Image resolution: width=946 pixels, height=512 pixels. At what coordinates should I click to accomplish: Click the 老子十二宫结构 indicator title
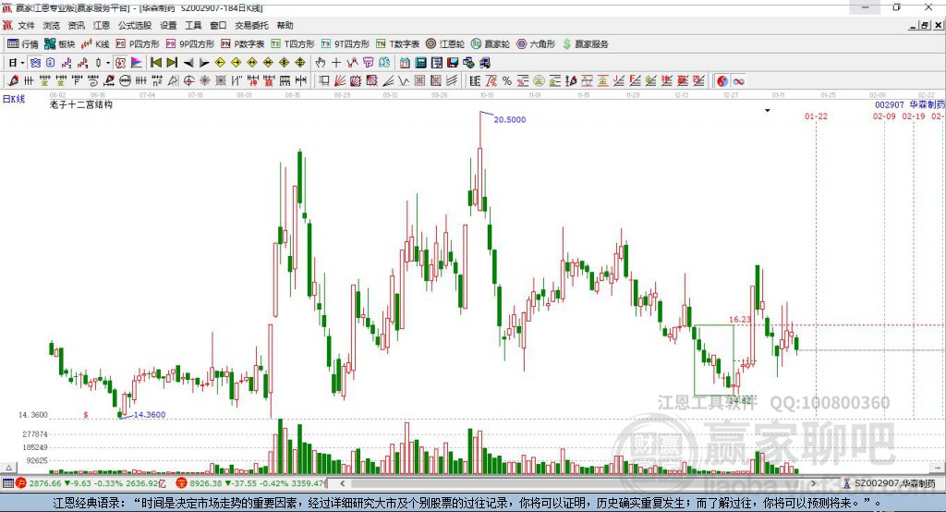(x=81, y=105)
